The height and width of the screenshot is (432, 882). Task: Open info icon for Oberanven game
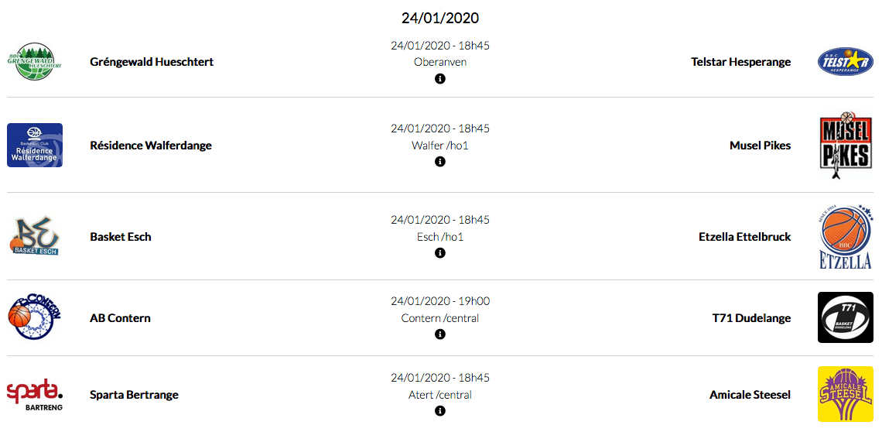[440, 79]
